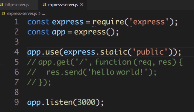
Task: Click the 'static' method on line 4
Action: (x=113, y=52)
